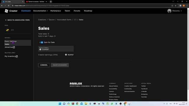Open the Forums page
This screenshot has height=106, width=189.
[x=77, y=11]
